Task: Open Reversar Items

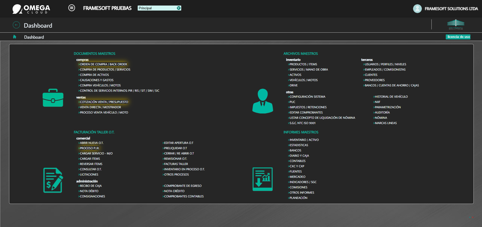Action: [91, 164]
